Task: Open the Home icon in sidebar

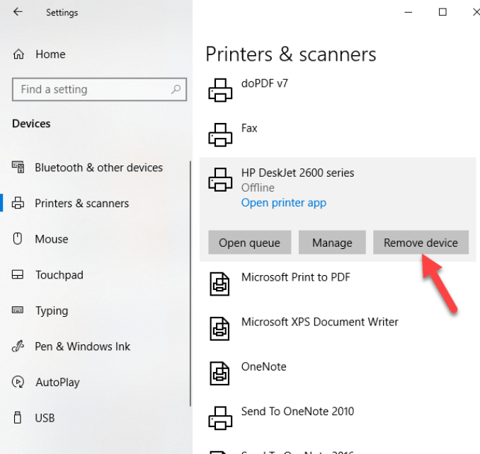Action: pos(18,54)
